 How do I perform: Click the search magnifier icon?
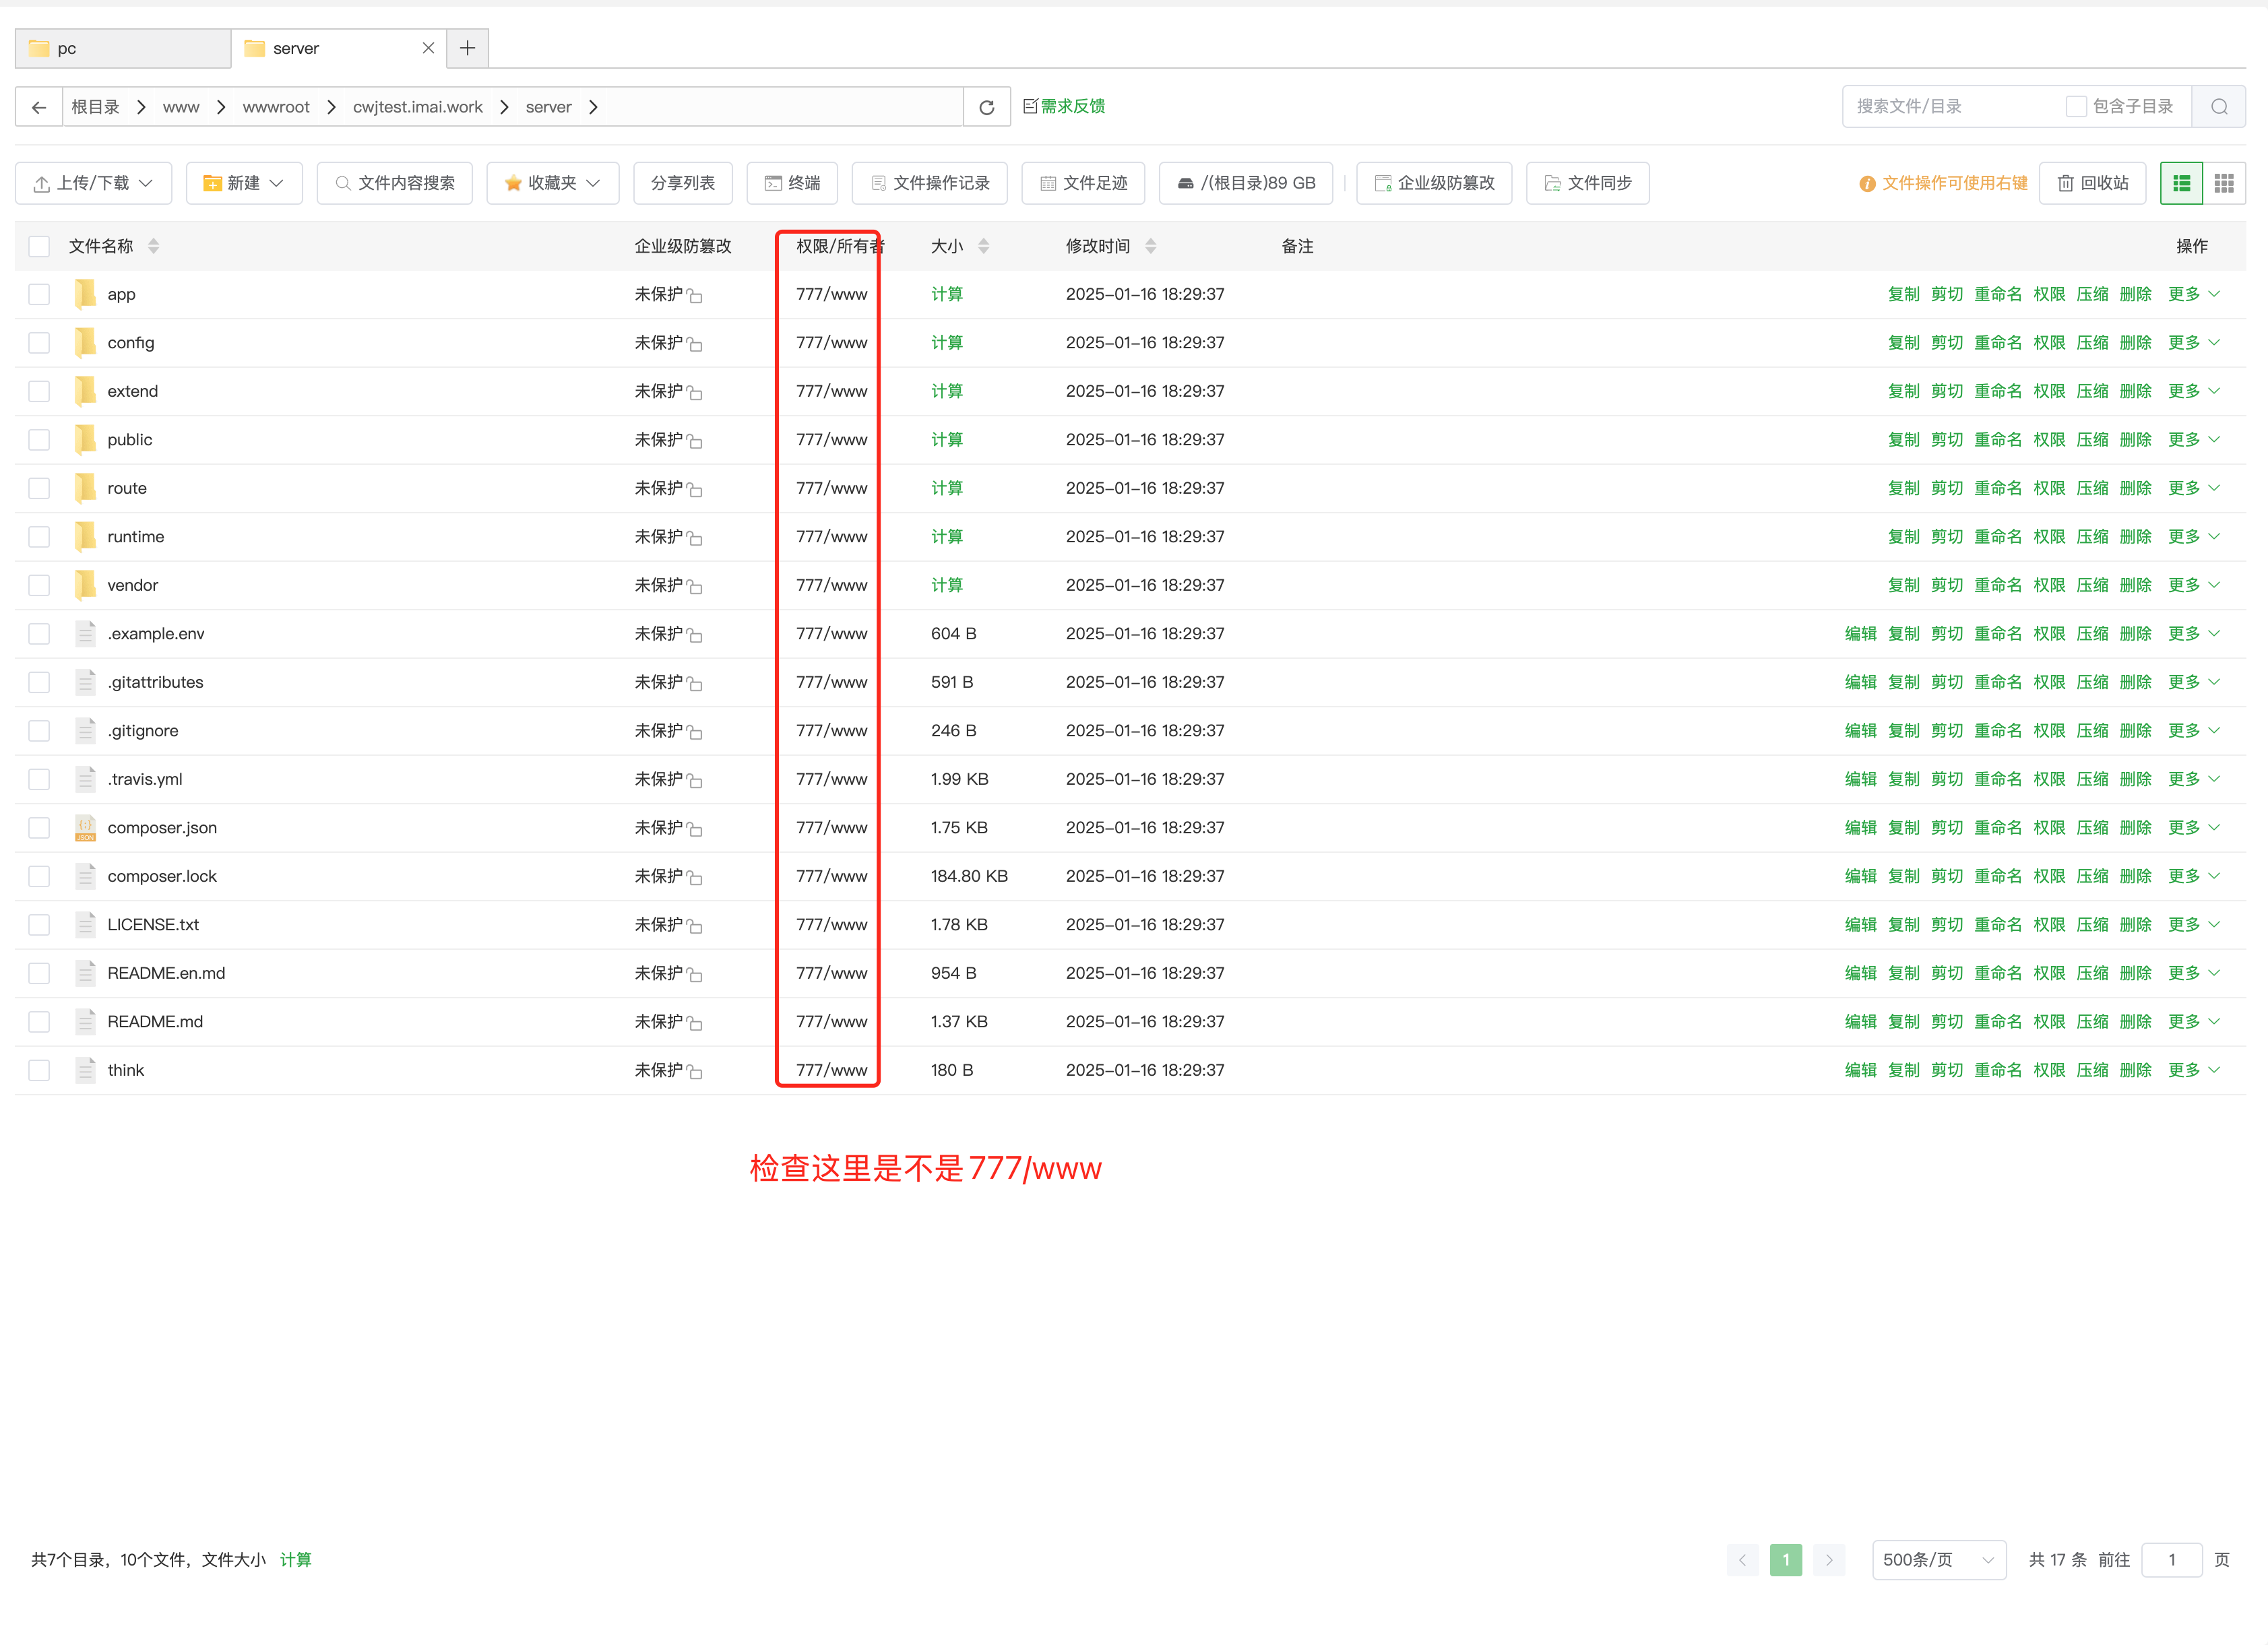2218,107
